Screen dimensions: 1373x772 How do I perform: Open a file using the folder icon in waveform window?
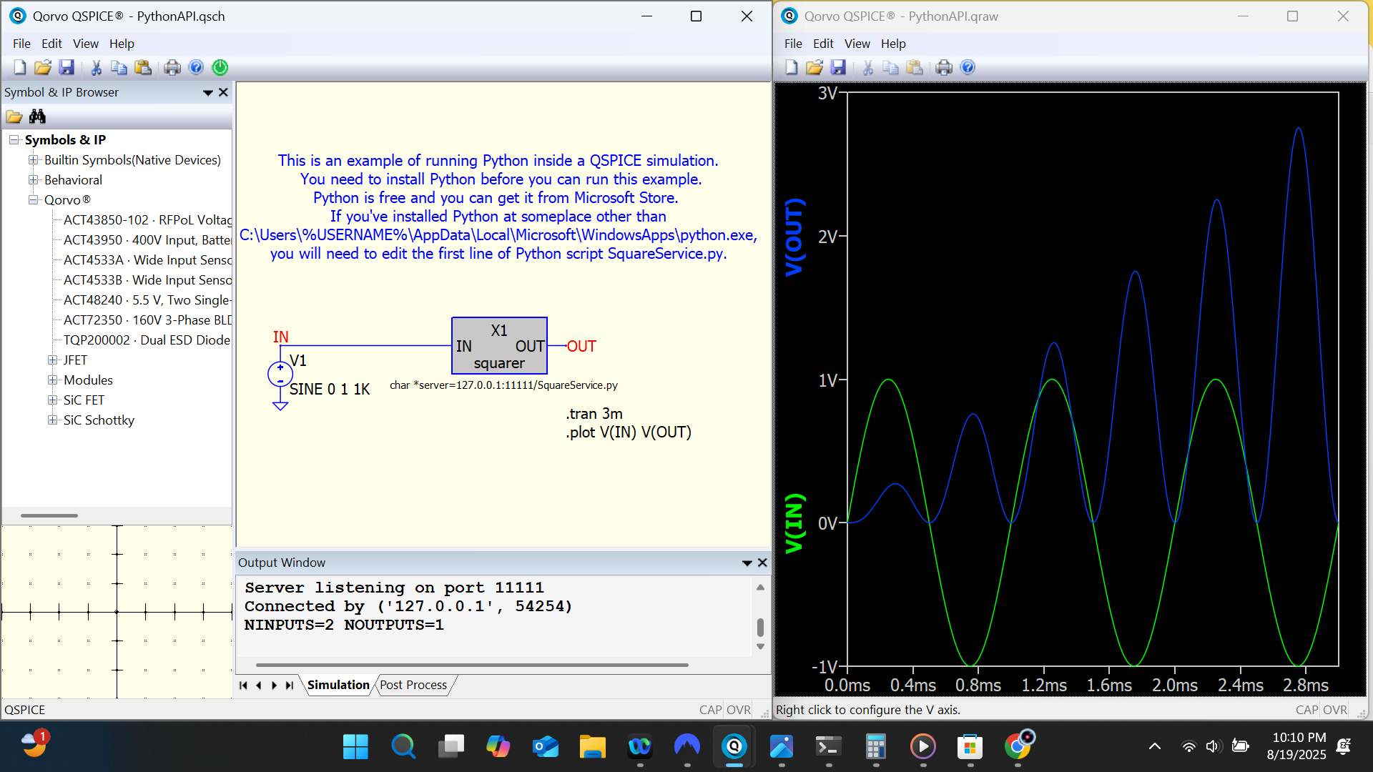pyautogui.click(x=815, y=67)
